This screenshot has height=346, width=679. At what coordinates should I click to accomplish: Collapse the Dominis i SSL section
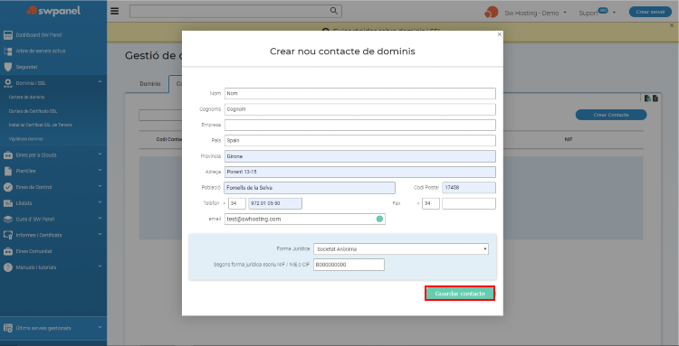[100, 81]
